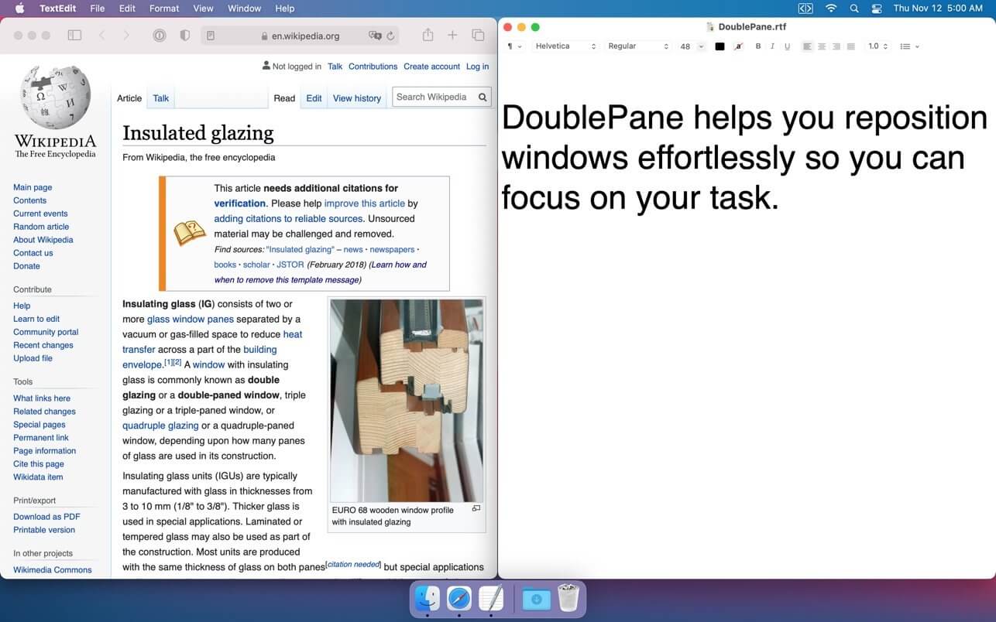Open the Window menu
Screen dimensions: 996x622
pyautogui.click(x=244, y=9)
